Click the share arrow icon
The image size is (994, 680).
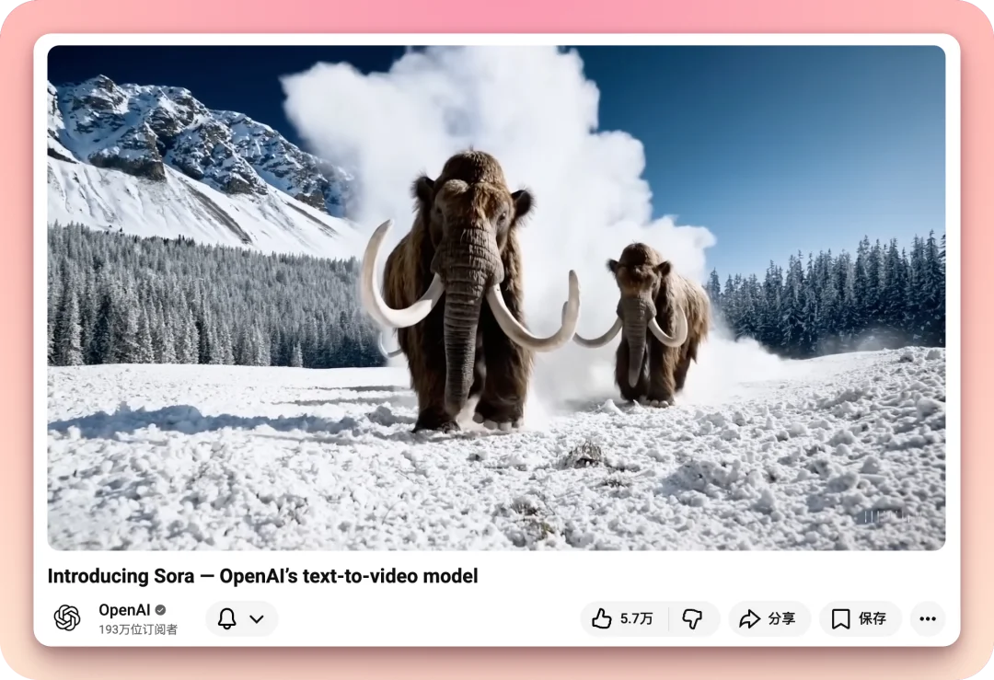(750, 619)
